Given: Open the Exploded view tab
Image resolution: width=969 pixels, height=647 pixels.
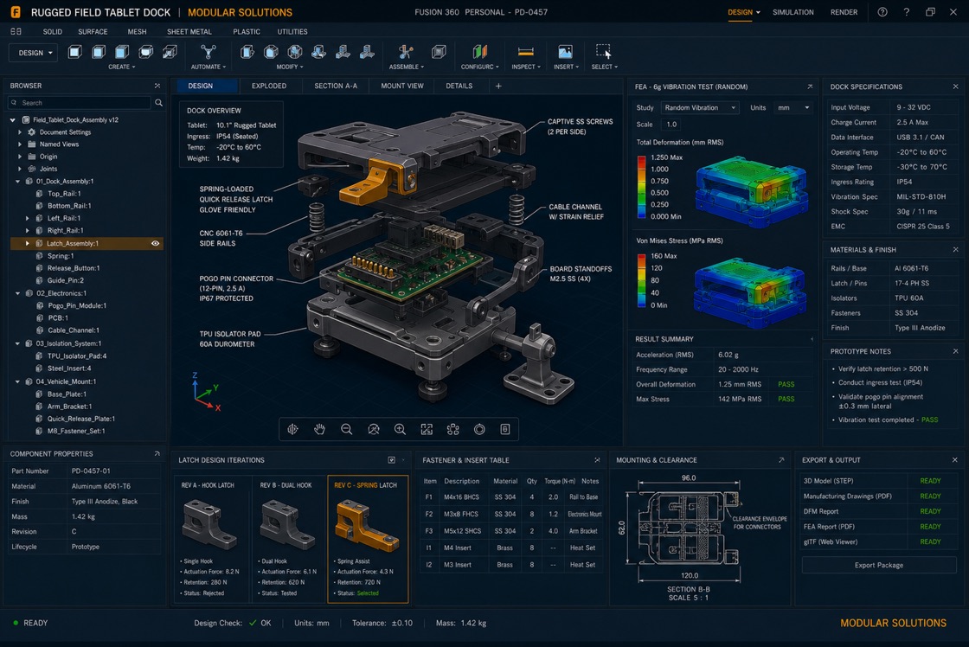Looking at the screenshot, I should pos(269,86).
